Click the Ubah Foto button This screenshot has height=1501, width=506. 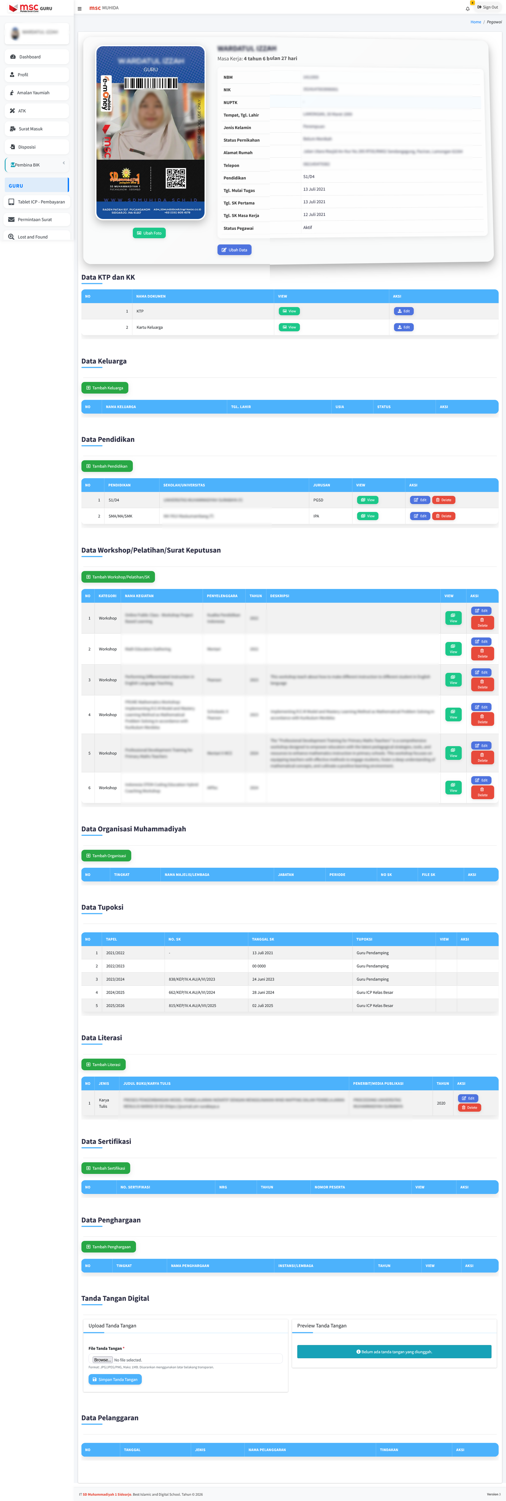[x=149, y=233]
